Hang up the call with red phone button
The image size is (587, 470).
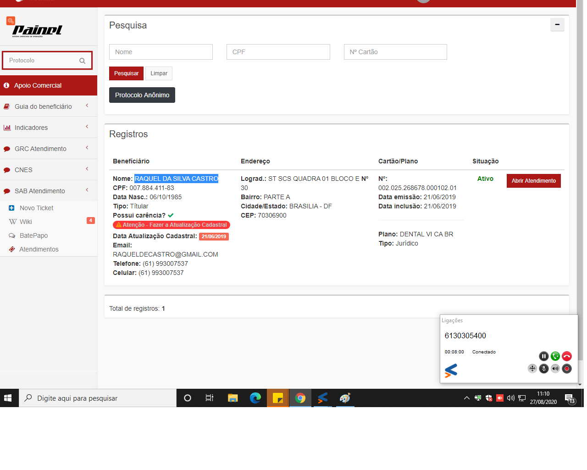click(567, 356)
